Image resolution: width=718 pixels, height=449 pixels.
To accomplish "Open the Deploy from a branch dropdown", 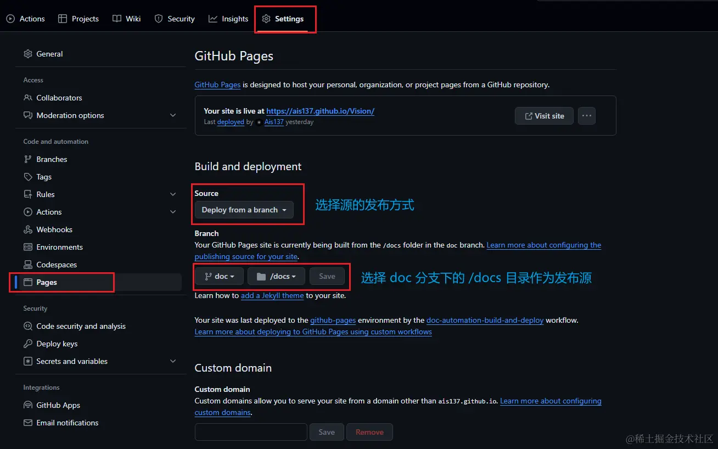I will click(x=244, y=210).
